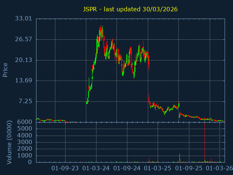
Task: Click the 01-09-24 date label
Action: 127,168
